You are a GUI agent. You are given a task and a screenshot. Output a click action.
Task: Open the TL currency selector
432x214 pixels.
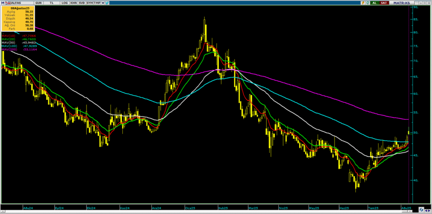(x=51, y=3)
